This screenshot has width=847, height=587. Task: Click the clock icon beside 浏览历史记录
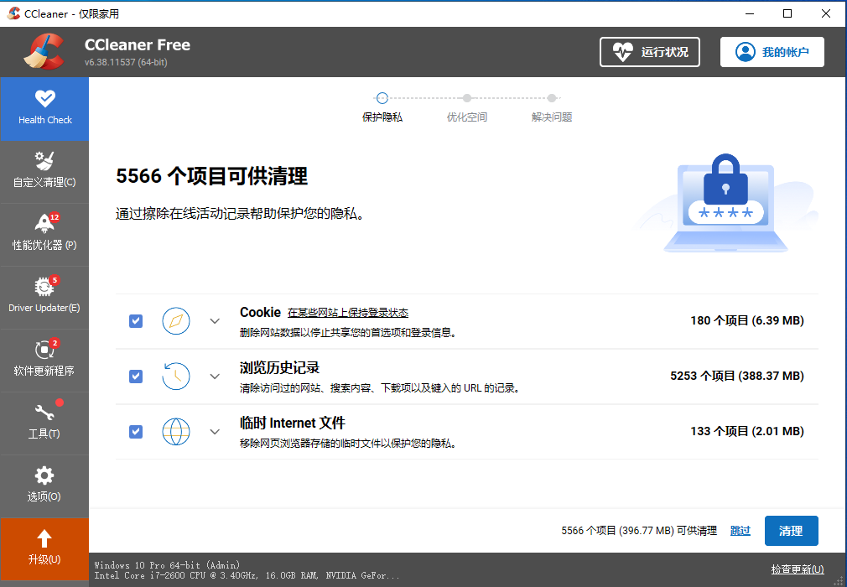176,376
